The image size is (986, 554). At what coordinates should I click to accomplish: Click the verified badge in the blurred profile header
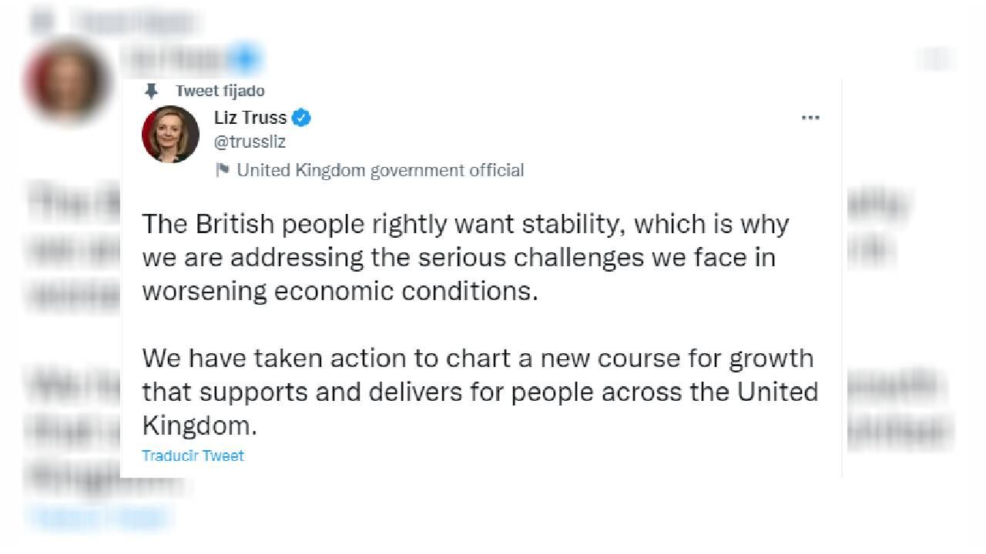click(x=243, y=57)
